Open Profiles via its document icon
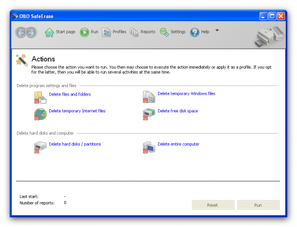 tap(106, 32)
